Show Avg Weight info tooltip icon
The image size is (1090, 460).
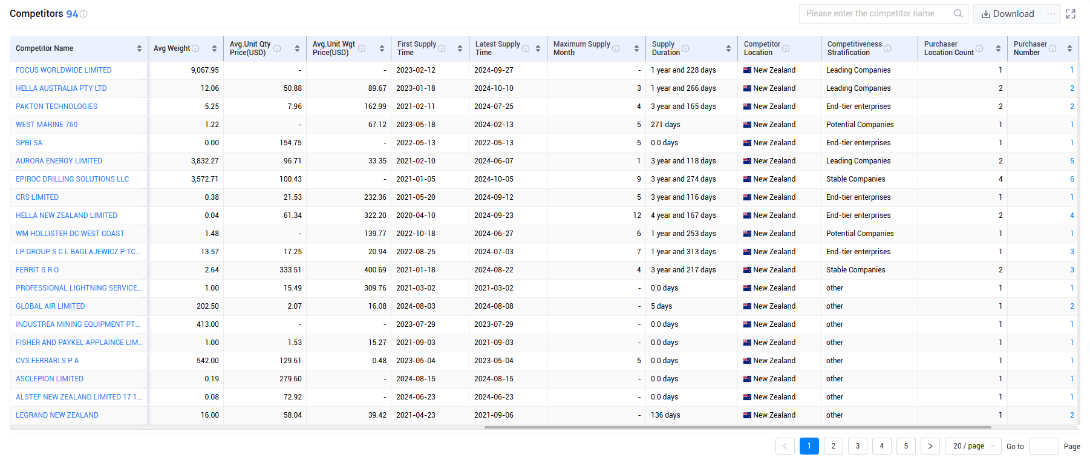tap(195, 48)
